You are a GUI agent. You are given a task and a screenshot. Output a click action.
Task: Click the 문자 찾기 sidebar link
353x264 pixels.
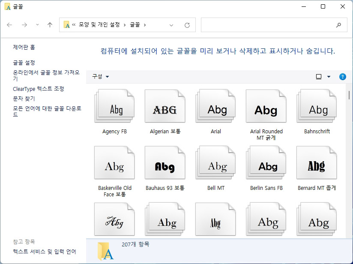[x=24, y=99]
